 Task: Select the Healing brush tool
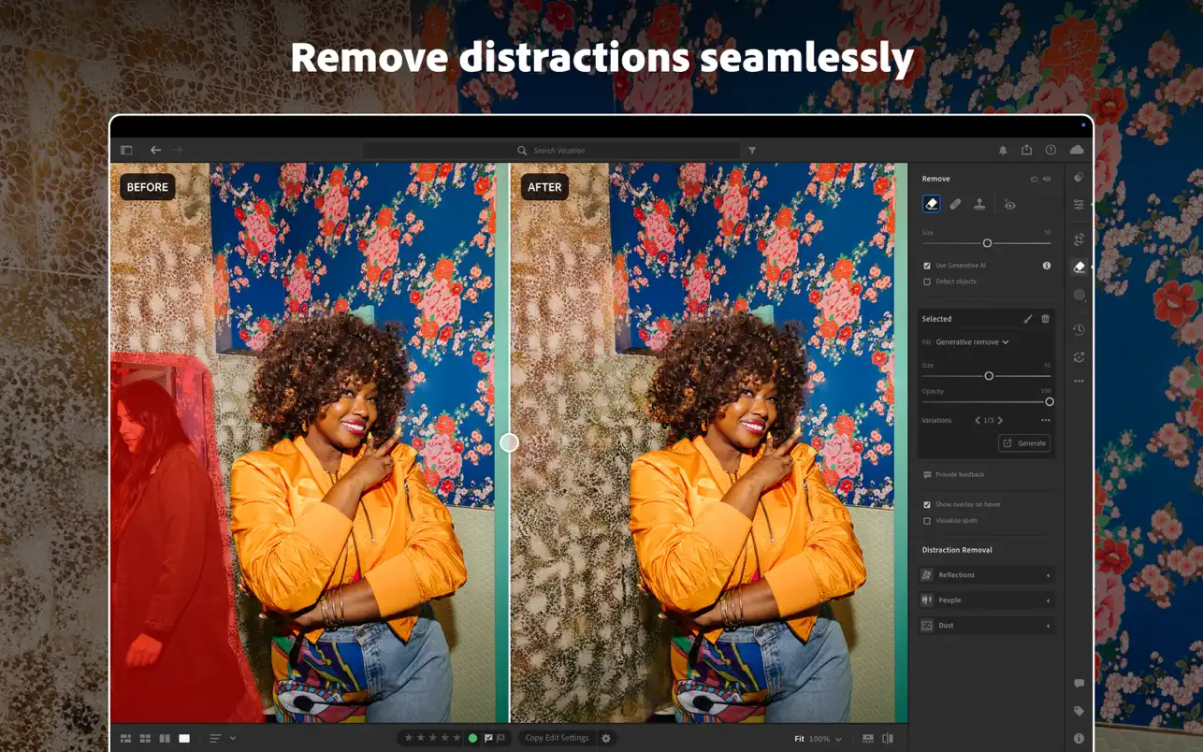click(955, 204)
